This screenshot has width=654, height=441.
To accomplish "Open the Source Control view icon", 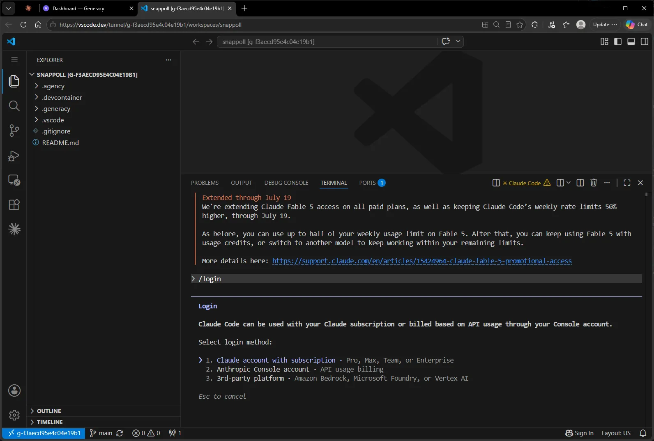I will point(14,131).
